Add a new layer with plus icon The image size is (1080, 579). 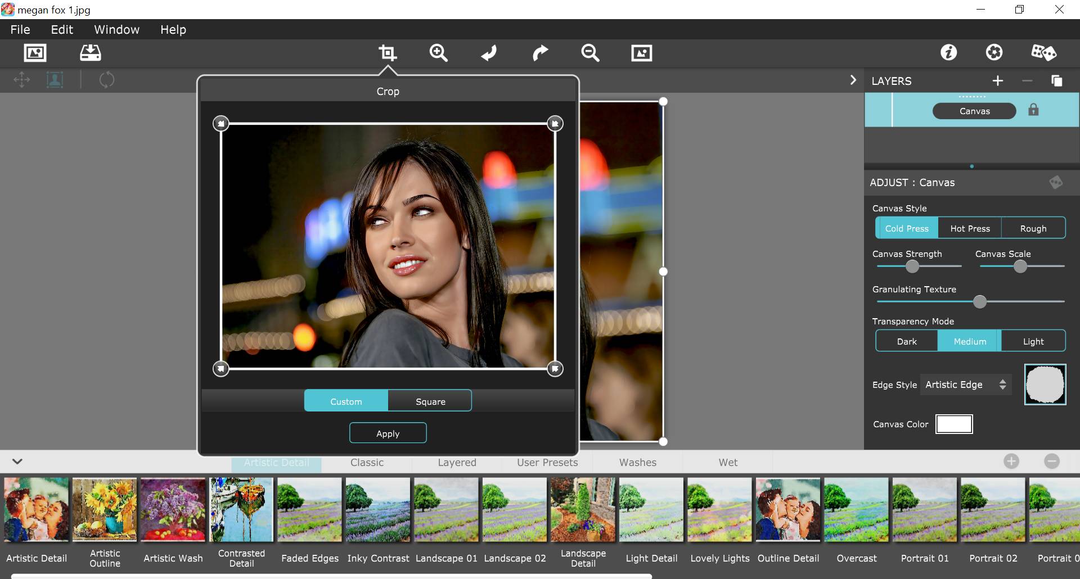point(998,81)
